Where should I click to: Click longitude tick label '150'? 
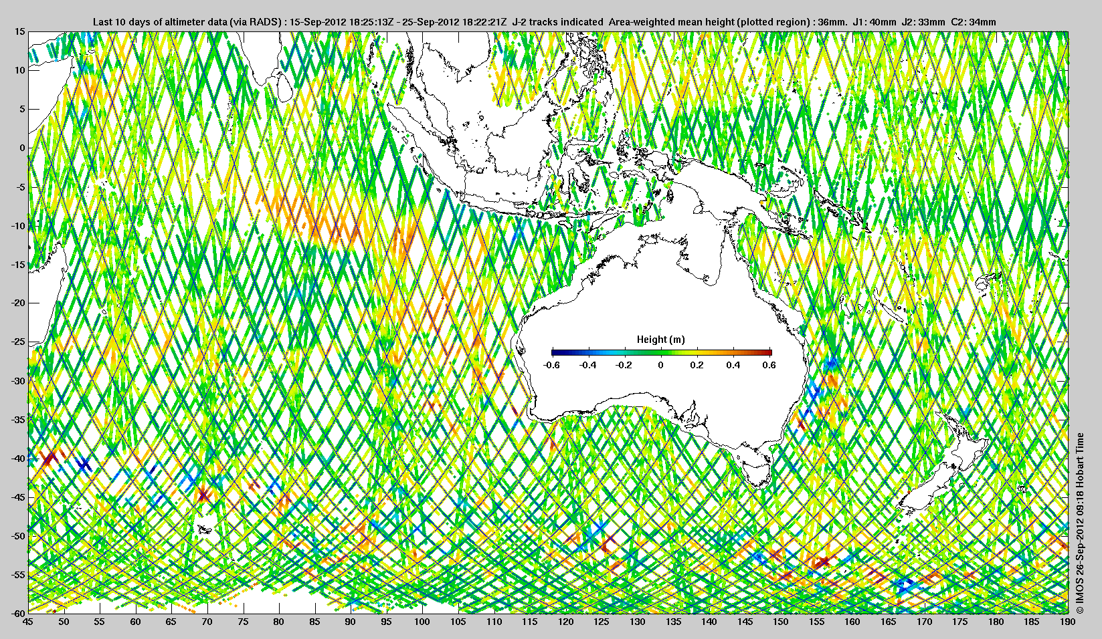coord(781,622)
